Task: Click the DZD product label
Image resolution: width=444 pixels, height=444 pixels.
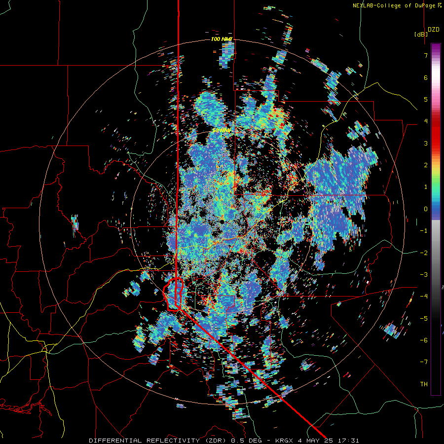Action: [x=433, y=30]
